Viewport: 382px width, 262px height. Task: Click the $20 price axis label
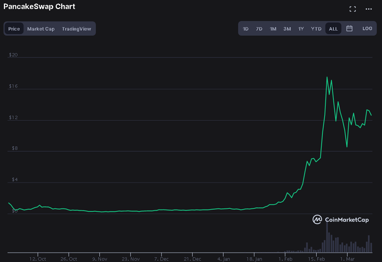13,55
